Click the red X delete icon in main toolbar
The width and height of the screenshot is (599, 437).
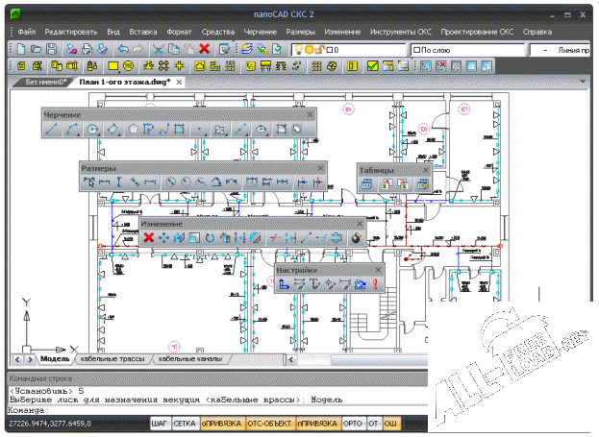click(204, 48)
